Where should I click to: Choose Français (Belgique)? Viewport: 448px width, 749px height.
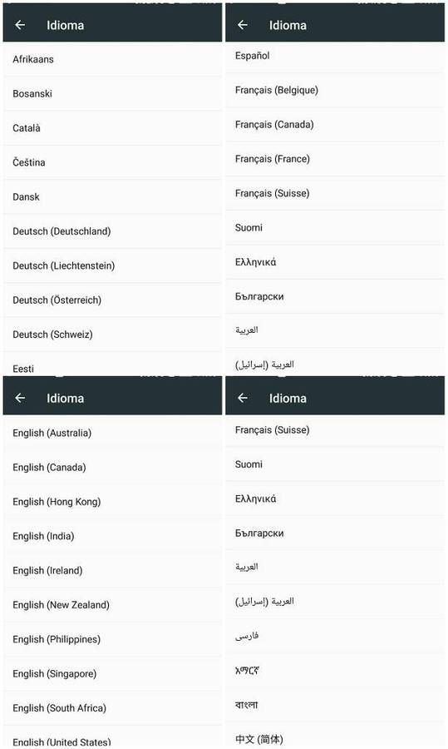(335, 90)
